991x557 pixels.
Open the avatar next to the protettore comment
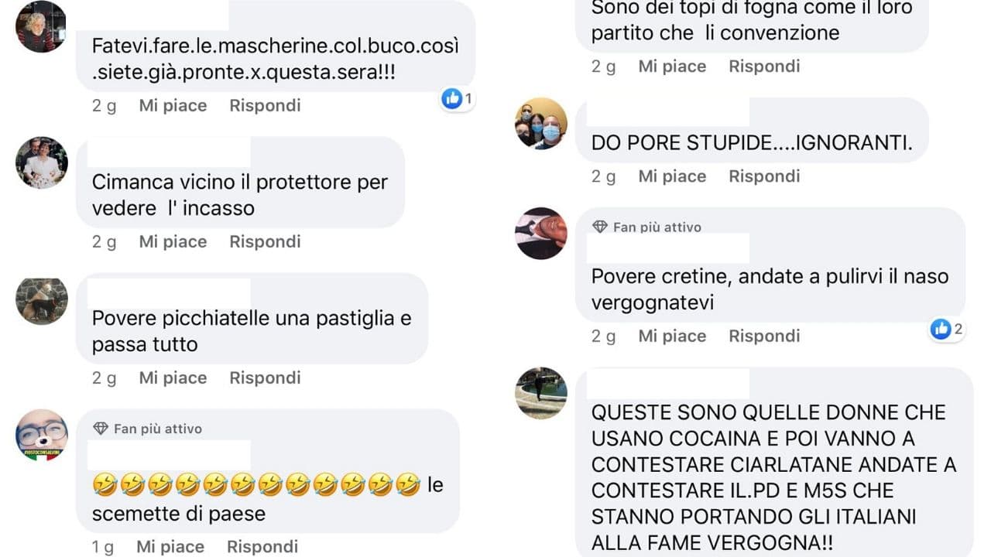tap(42, 163)
